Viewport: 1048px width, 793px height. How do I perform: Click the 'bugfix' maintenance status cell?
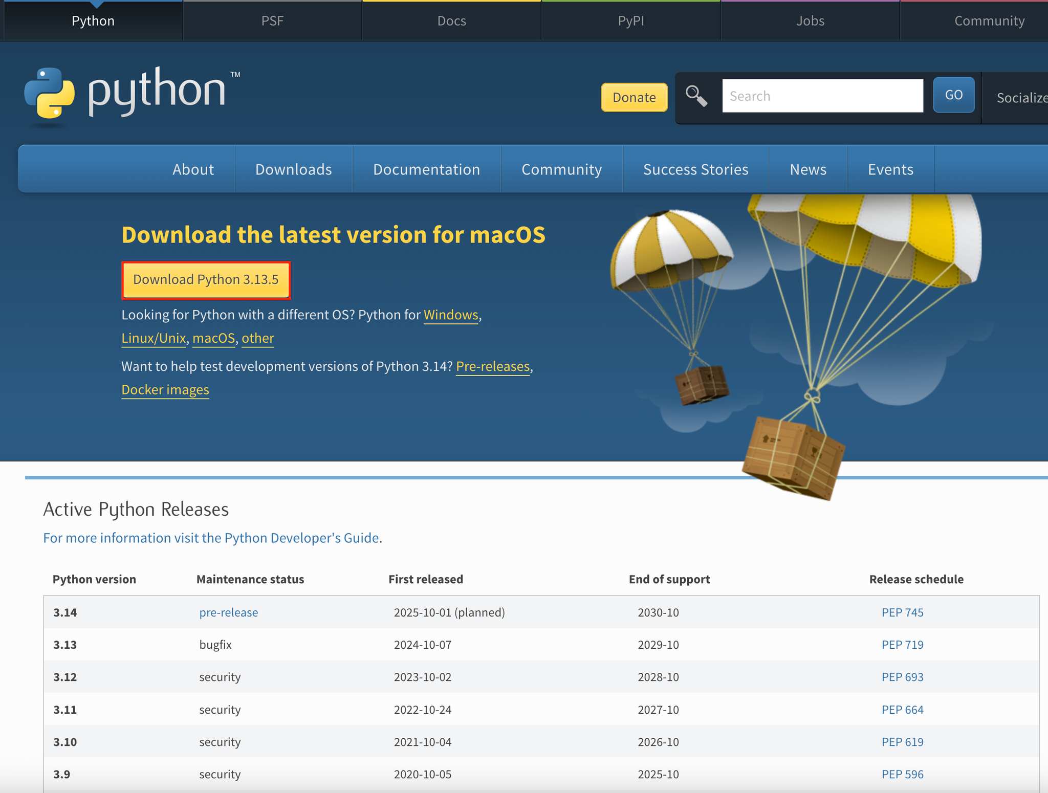[215, 645]
